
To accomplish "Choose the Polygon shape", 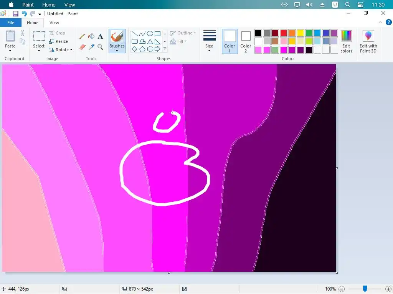I will (142, 41).
